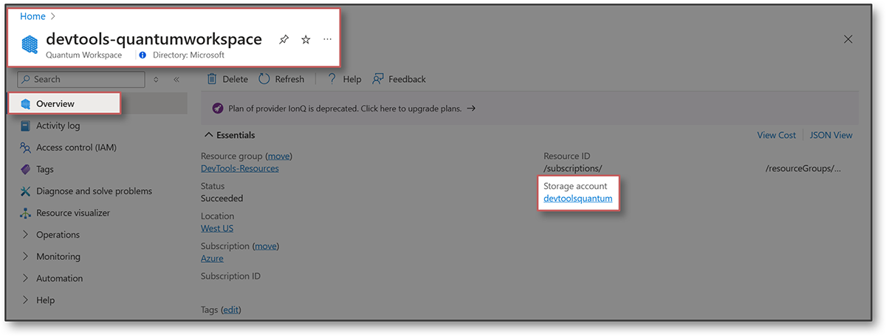This screenshot has height=336, width=886.
Task: Click the up-down sort arrows beside Search
Action: (x=156, y=79)
